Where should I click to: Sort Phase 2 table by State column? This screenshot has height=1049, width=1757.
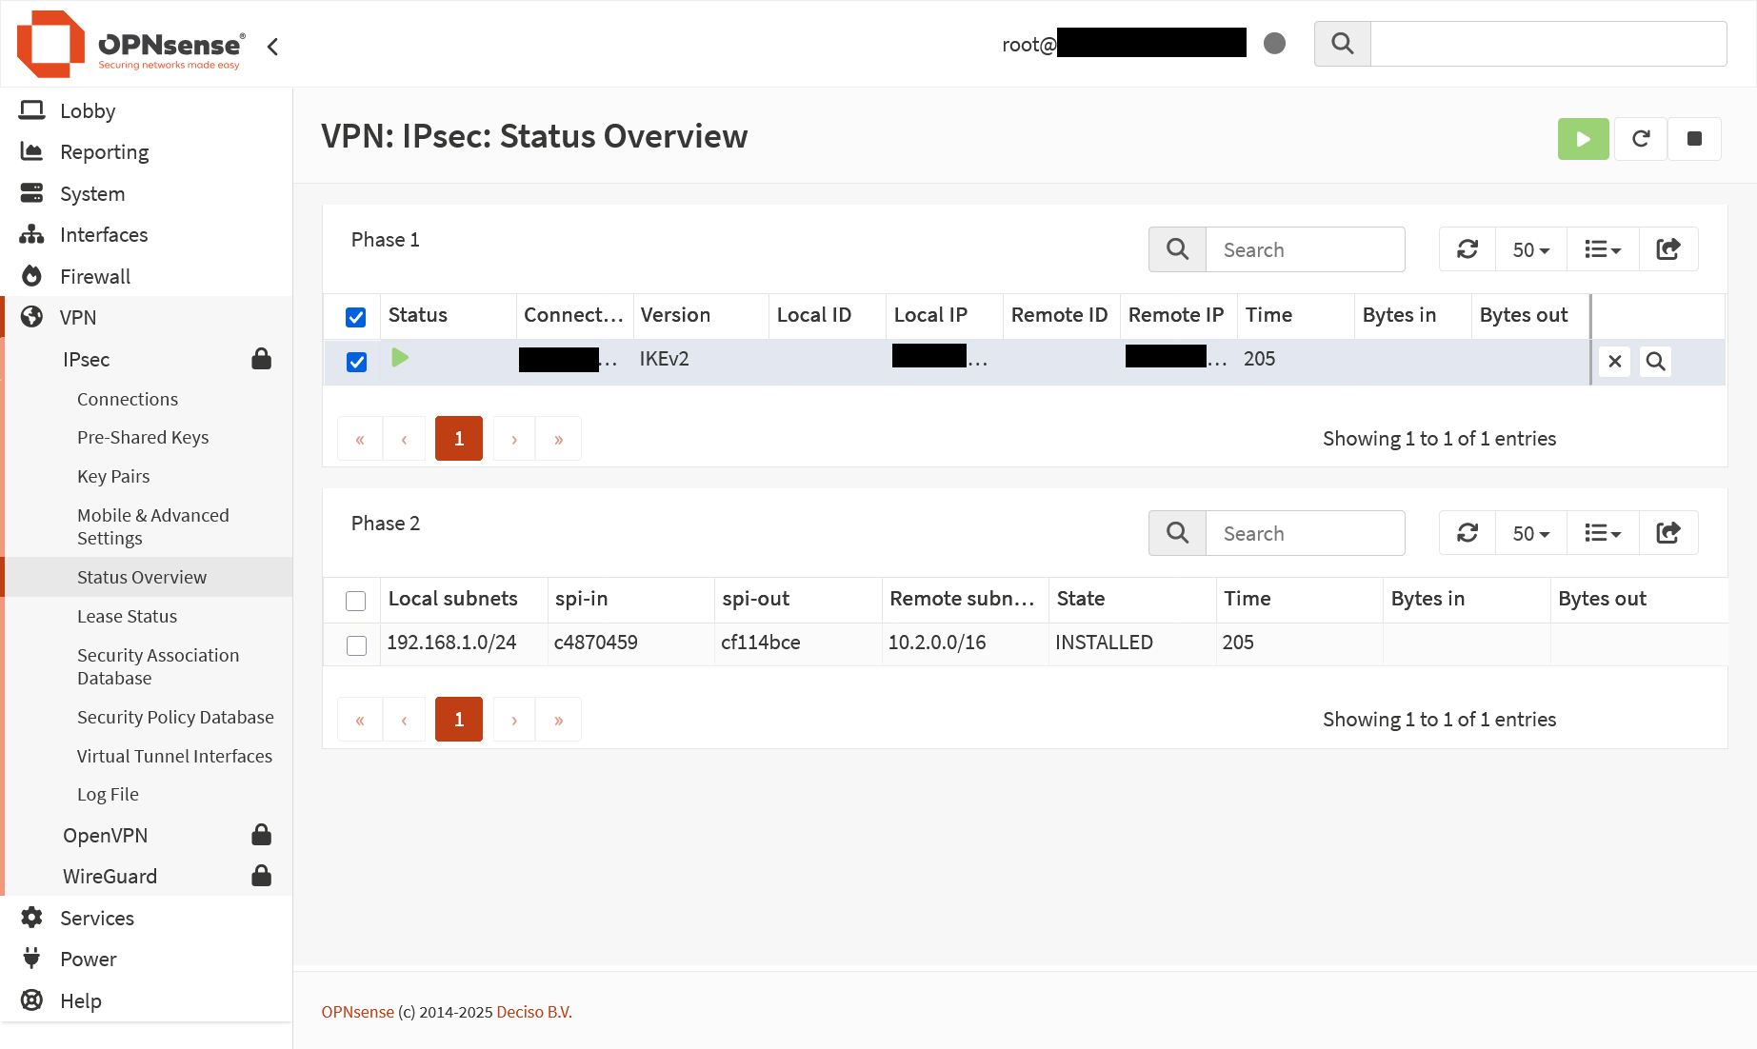(x=1081, y=599)
